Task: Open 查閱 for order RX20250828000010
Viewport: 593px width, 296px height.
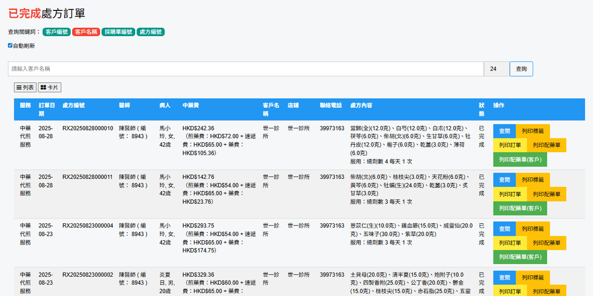Action: (x=504, y=131)
